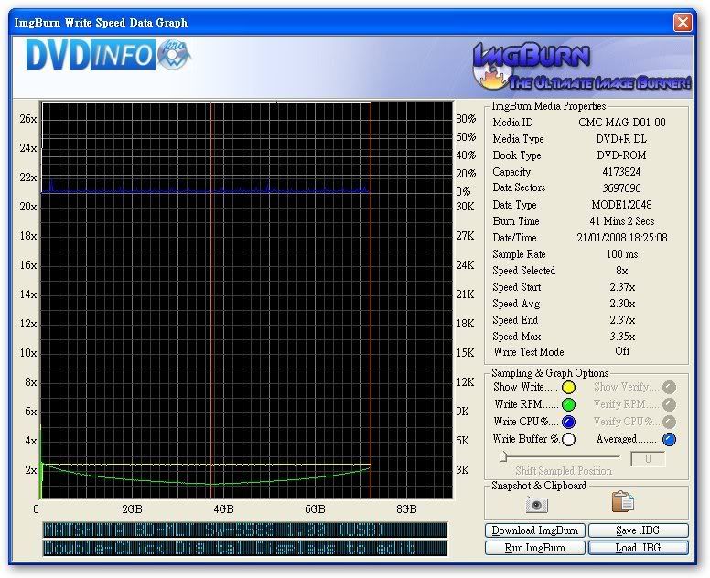Click the Data Type value MODE1/2048
The image size is (710, 578).
621,205
